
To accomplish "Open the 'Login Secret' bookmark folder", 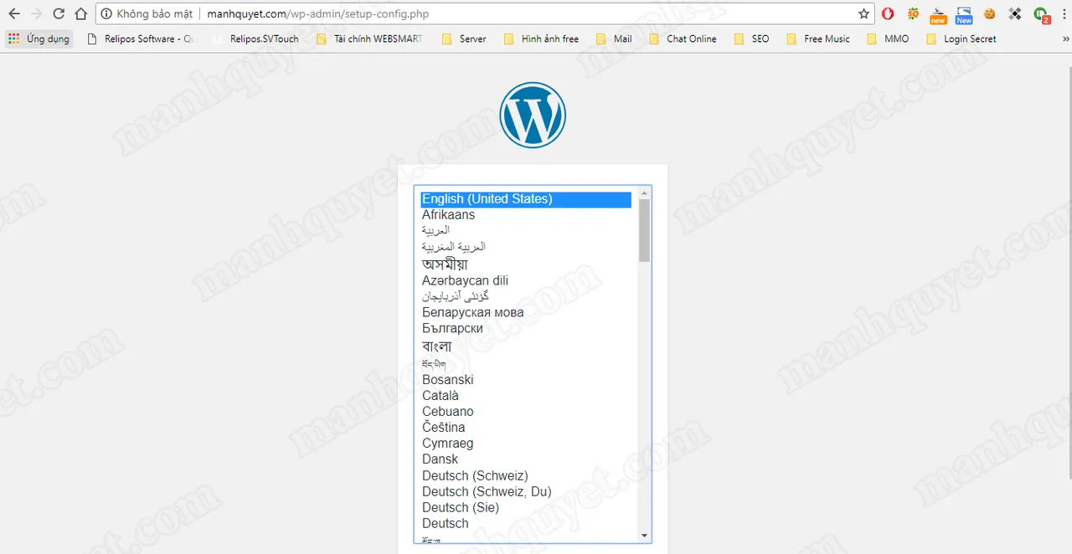I will [x=961, y=38].
